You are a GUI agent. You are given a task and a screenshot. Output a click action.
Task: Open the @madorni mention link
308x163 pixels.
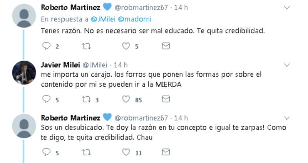click(x=130, y=19)
